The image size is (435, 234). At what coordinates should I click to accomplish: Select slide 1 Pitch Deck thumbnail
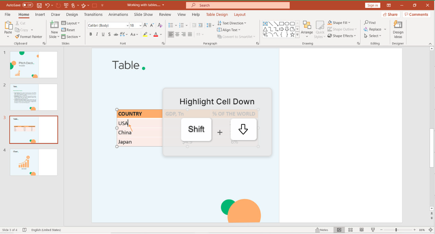click(33, 64)
